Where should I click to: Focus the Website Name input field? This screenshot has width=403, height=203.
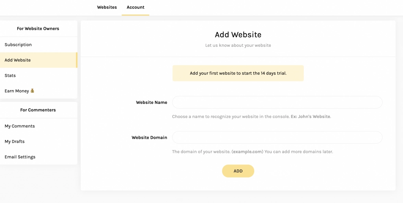coord(277,102)
